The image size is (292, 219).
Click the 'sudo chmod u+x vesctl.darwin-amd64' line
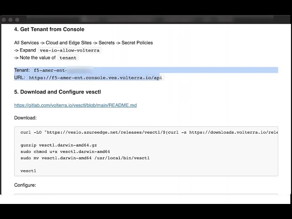pos(65,151)
